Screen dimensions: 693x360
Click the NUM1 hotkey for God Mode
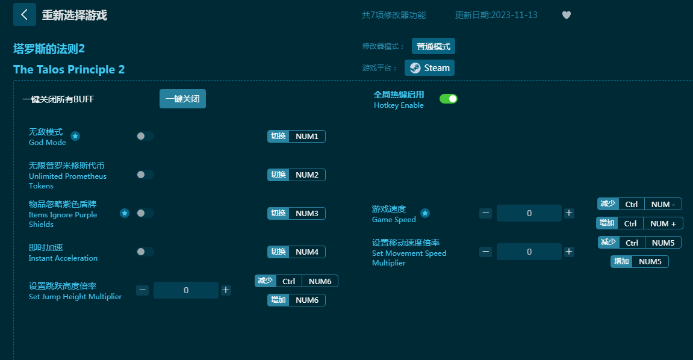pos(296,137)
